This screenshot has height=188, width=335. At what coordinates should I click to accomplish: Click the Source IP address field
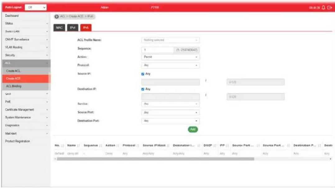click(170, 82)
